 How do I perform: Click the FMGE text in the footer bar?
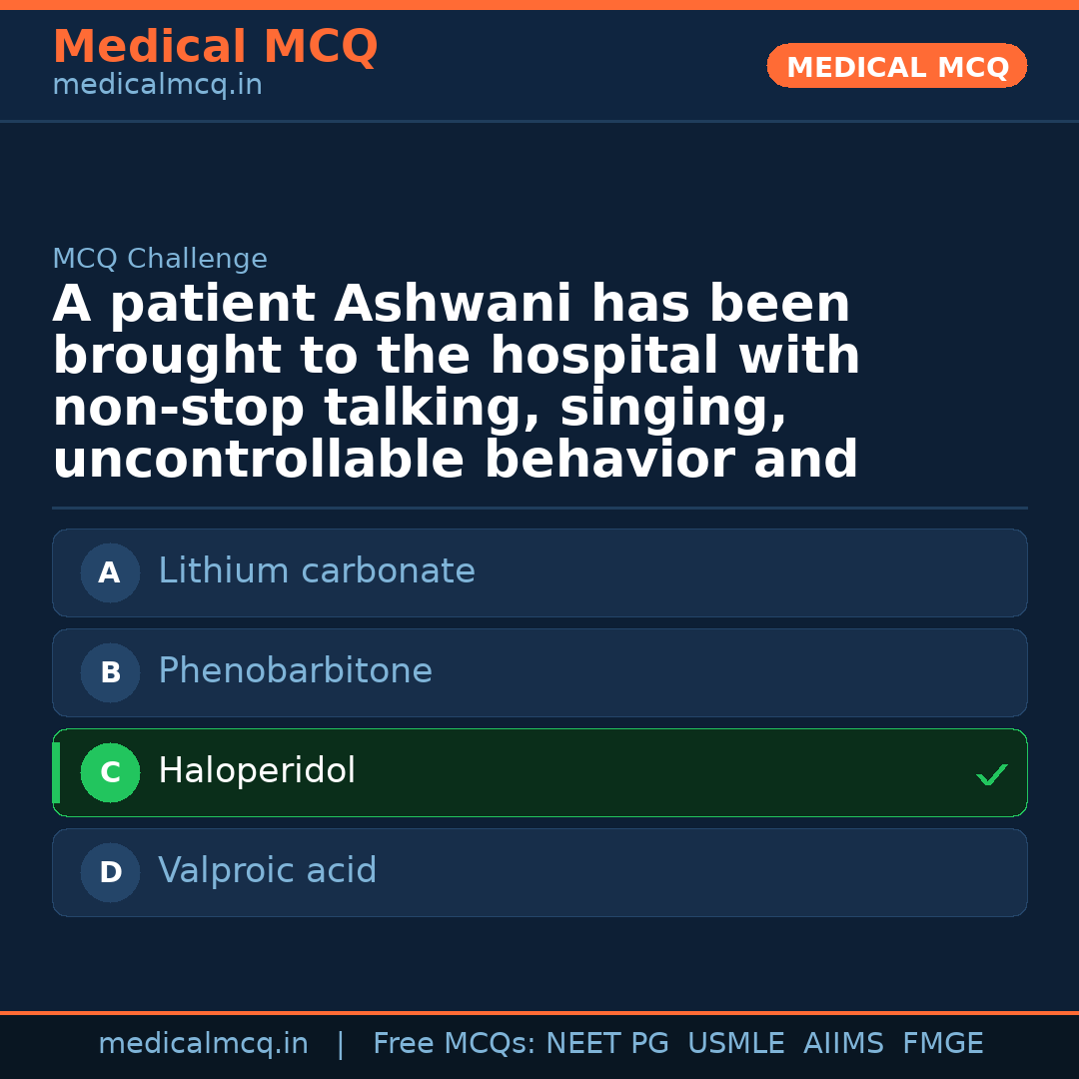[x=942, y=1043]
